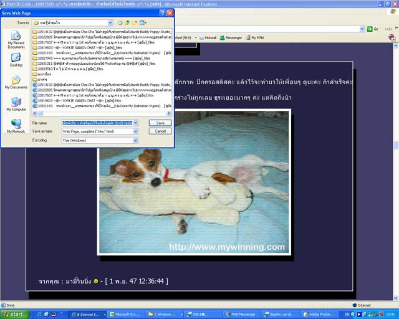399x319 pixels.
Task: Select the J2817607 Meeting 1st htm file
Action: pos(93,95)
